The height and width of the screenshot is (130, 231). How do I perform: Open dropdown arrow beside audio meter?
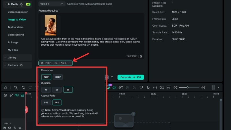218,88
